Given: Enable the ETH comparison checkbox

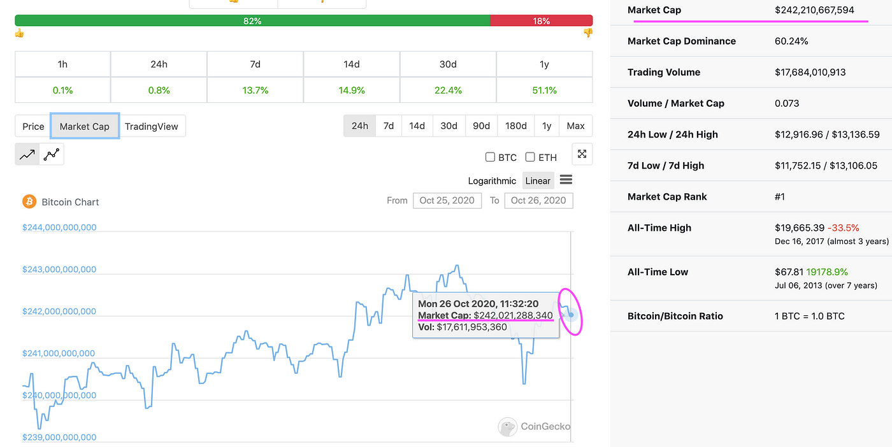Looking at the screenshot, I should pyautogui.click(x=530, y=157).
